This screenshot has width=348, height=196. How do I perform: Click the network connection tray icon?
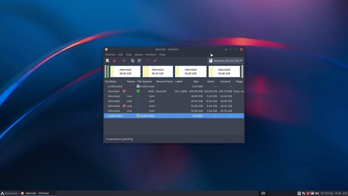click(x=303, y=193)
